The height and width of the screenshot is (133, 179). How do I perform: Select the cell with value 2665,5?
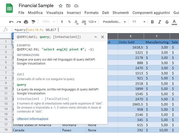click(131, 104)
